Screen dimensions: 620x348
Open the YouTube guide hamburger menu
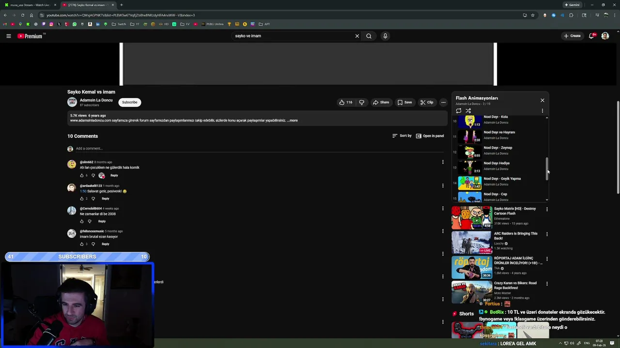coord(8,36)
